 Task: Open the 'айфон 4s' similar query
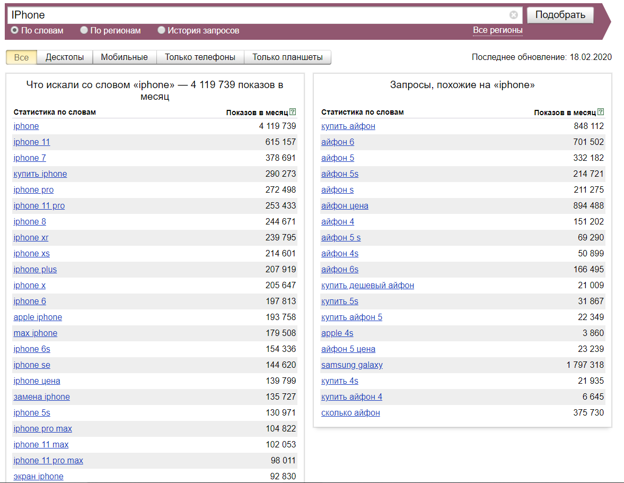pos(340,254)
